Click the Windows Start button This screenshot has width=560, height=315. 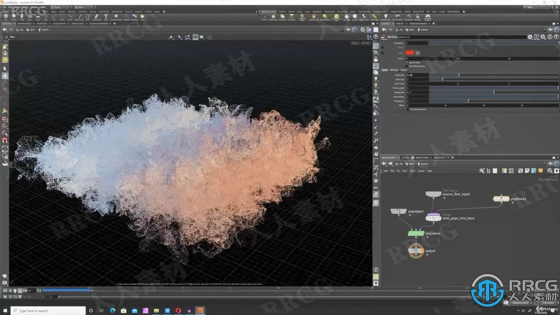coord(5,311)
